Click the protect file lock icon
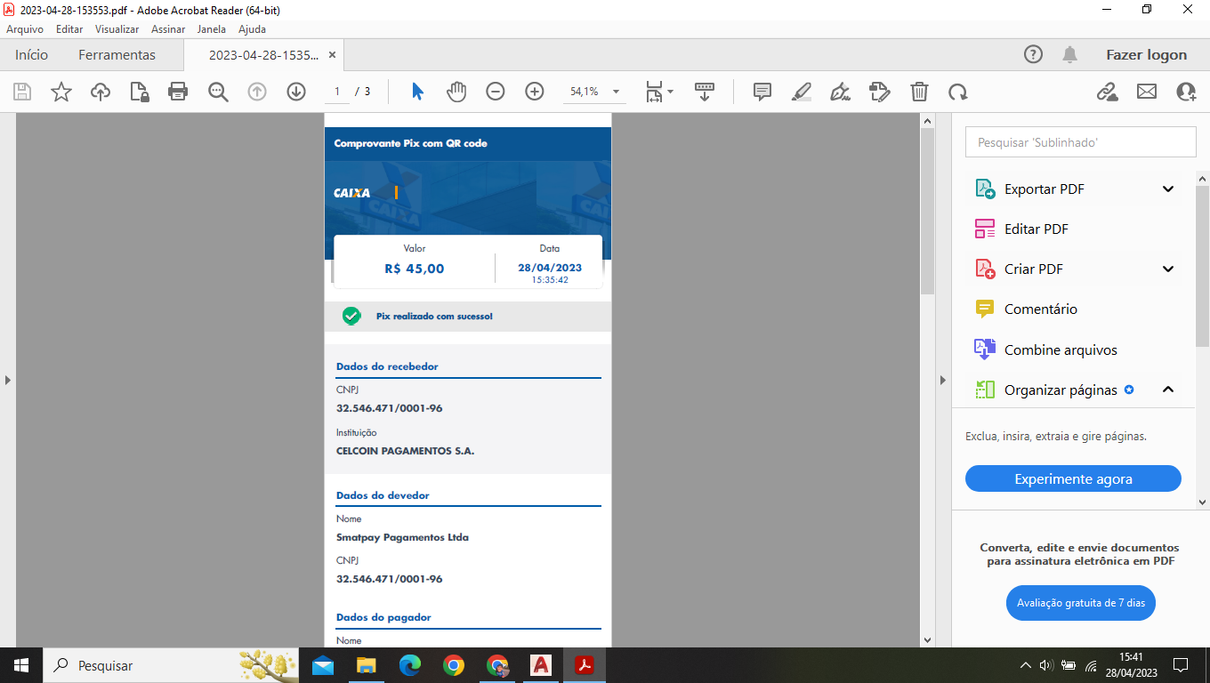Image resolution: width=1210 pixels, height=683 pixels. (140, 92)
